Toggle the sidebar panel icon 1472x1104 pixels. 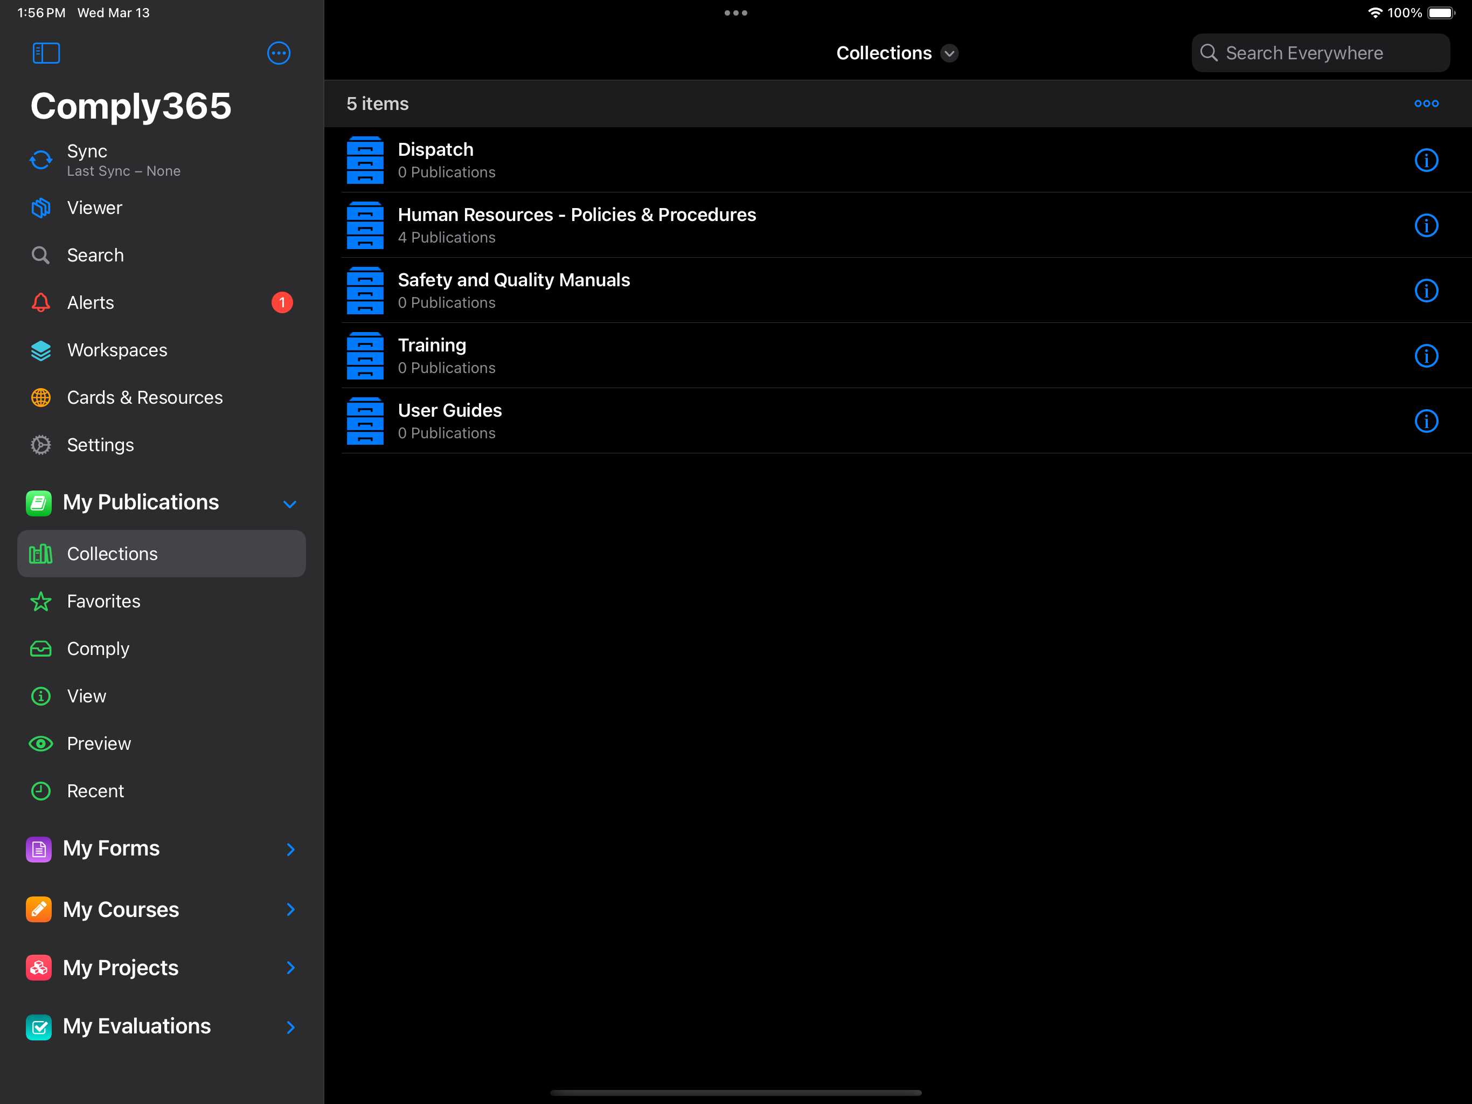[x=46, y=53]
